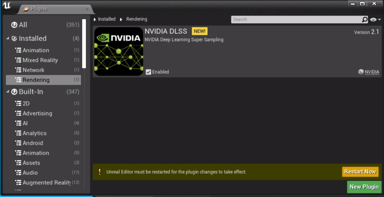
Task: Collapse the Installed category tree
Action: (8, 39)
